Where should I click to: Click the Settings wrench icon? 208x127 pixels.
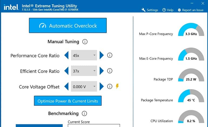[143, 10]
